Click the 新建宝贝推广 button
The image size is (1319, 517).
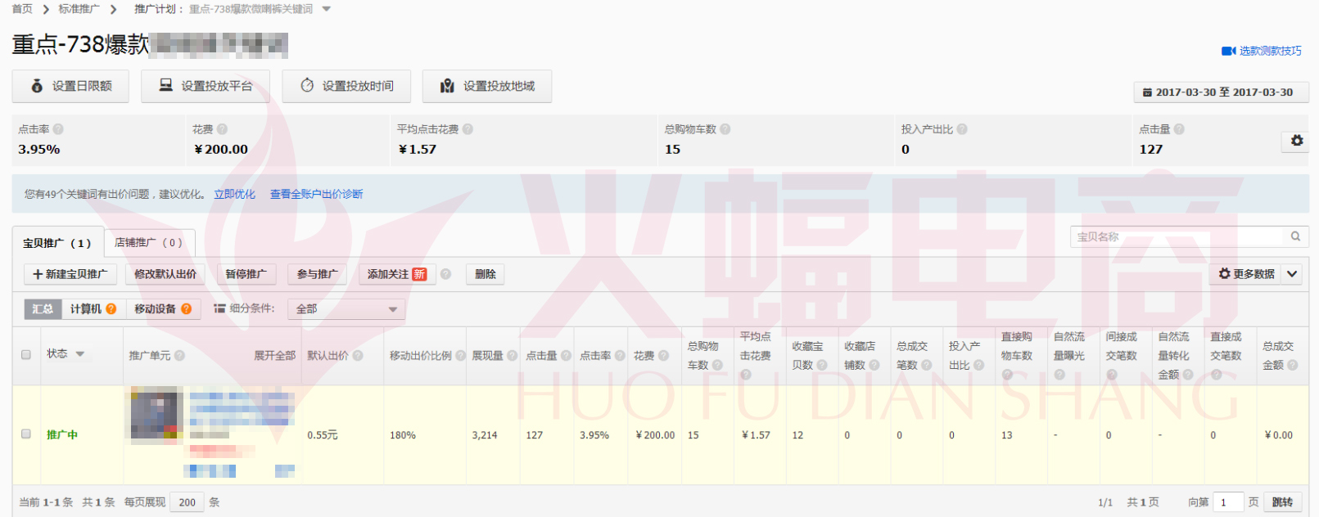click(70, 274)
